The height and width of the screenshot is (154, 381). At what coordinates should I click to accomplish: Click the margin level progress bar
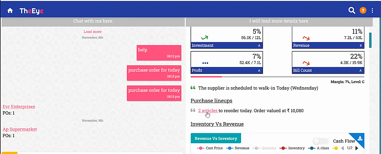pos(277,77)
